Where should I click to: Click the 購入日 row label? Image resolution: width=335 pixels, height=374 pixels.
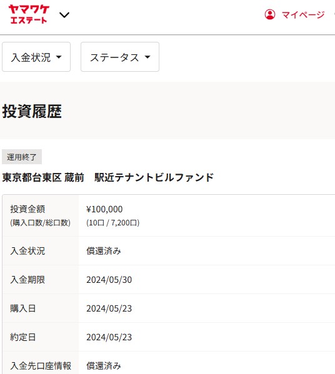pyautogui.click(x=23, y=308)
